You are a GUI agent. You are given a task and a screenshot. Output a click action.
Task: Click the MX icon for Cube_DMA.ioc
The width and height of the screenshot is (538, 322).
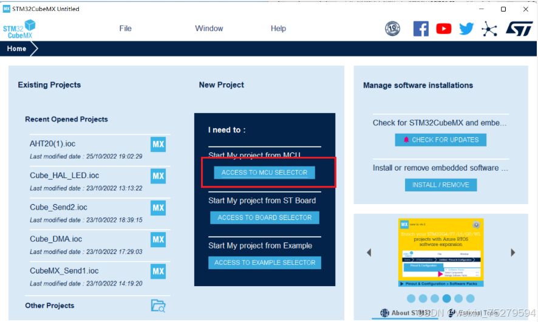[x=158, y=239]
